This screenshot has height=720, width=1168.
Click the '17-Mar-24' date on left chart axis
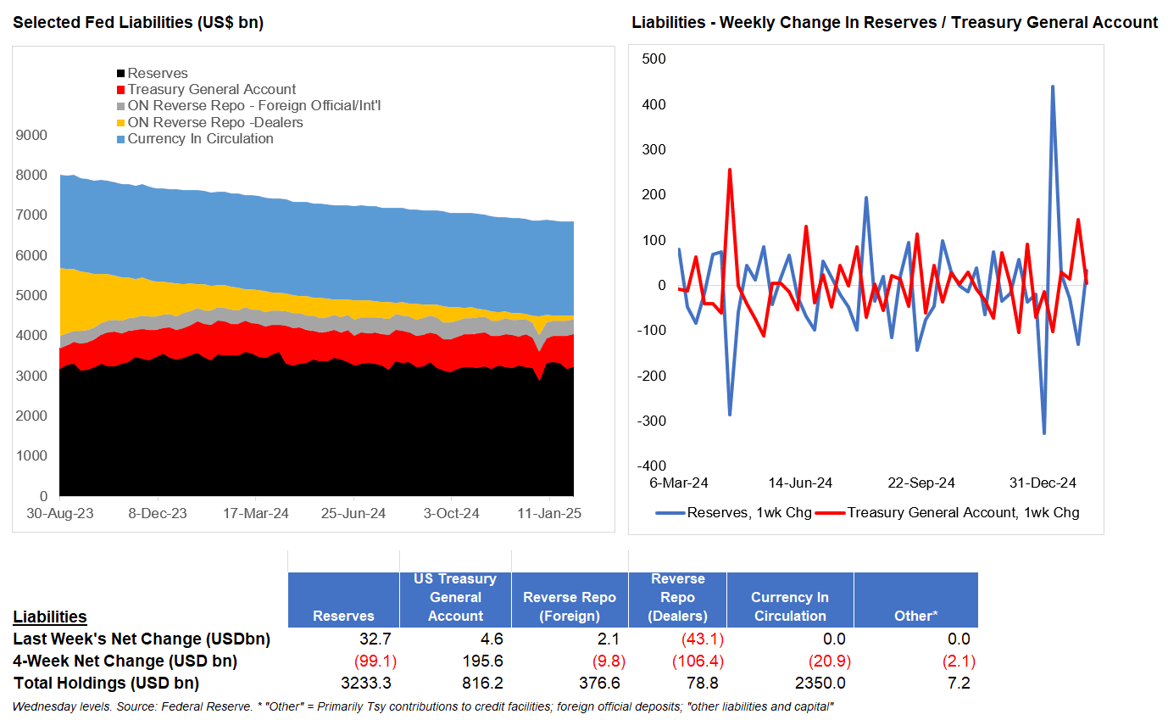click(256, 513)
